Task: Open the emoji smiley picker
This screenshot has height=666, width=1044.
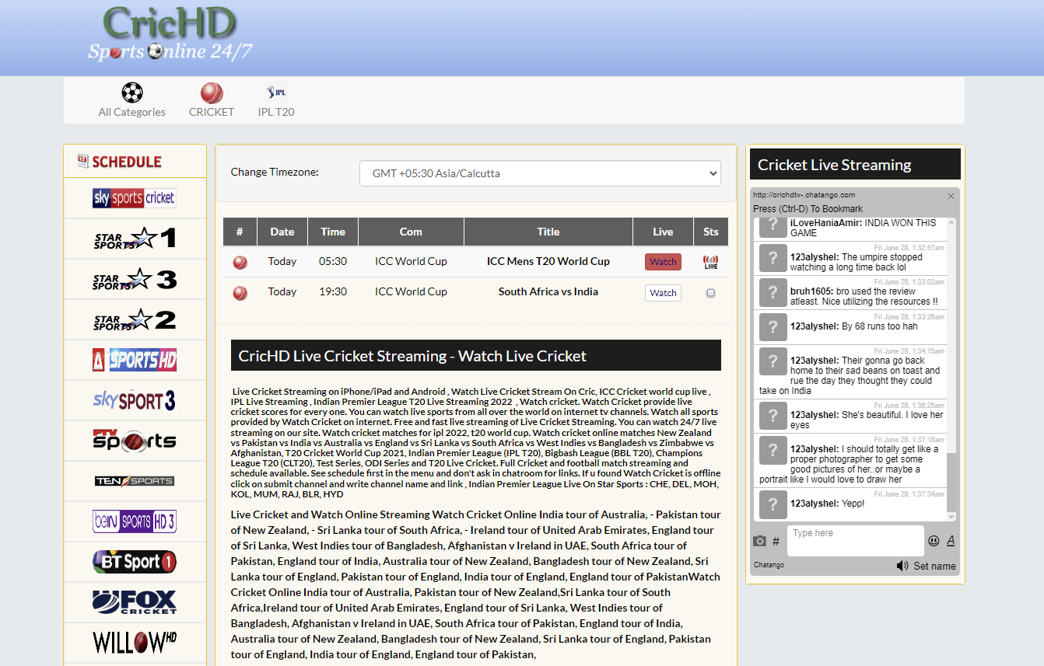Action: [934, 541]
